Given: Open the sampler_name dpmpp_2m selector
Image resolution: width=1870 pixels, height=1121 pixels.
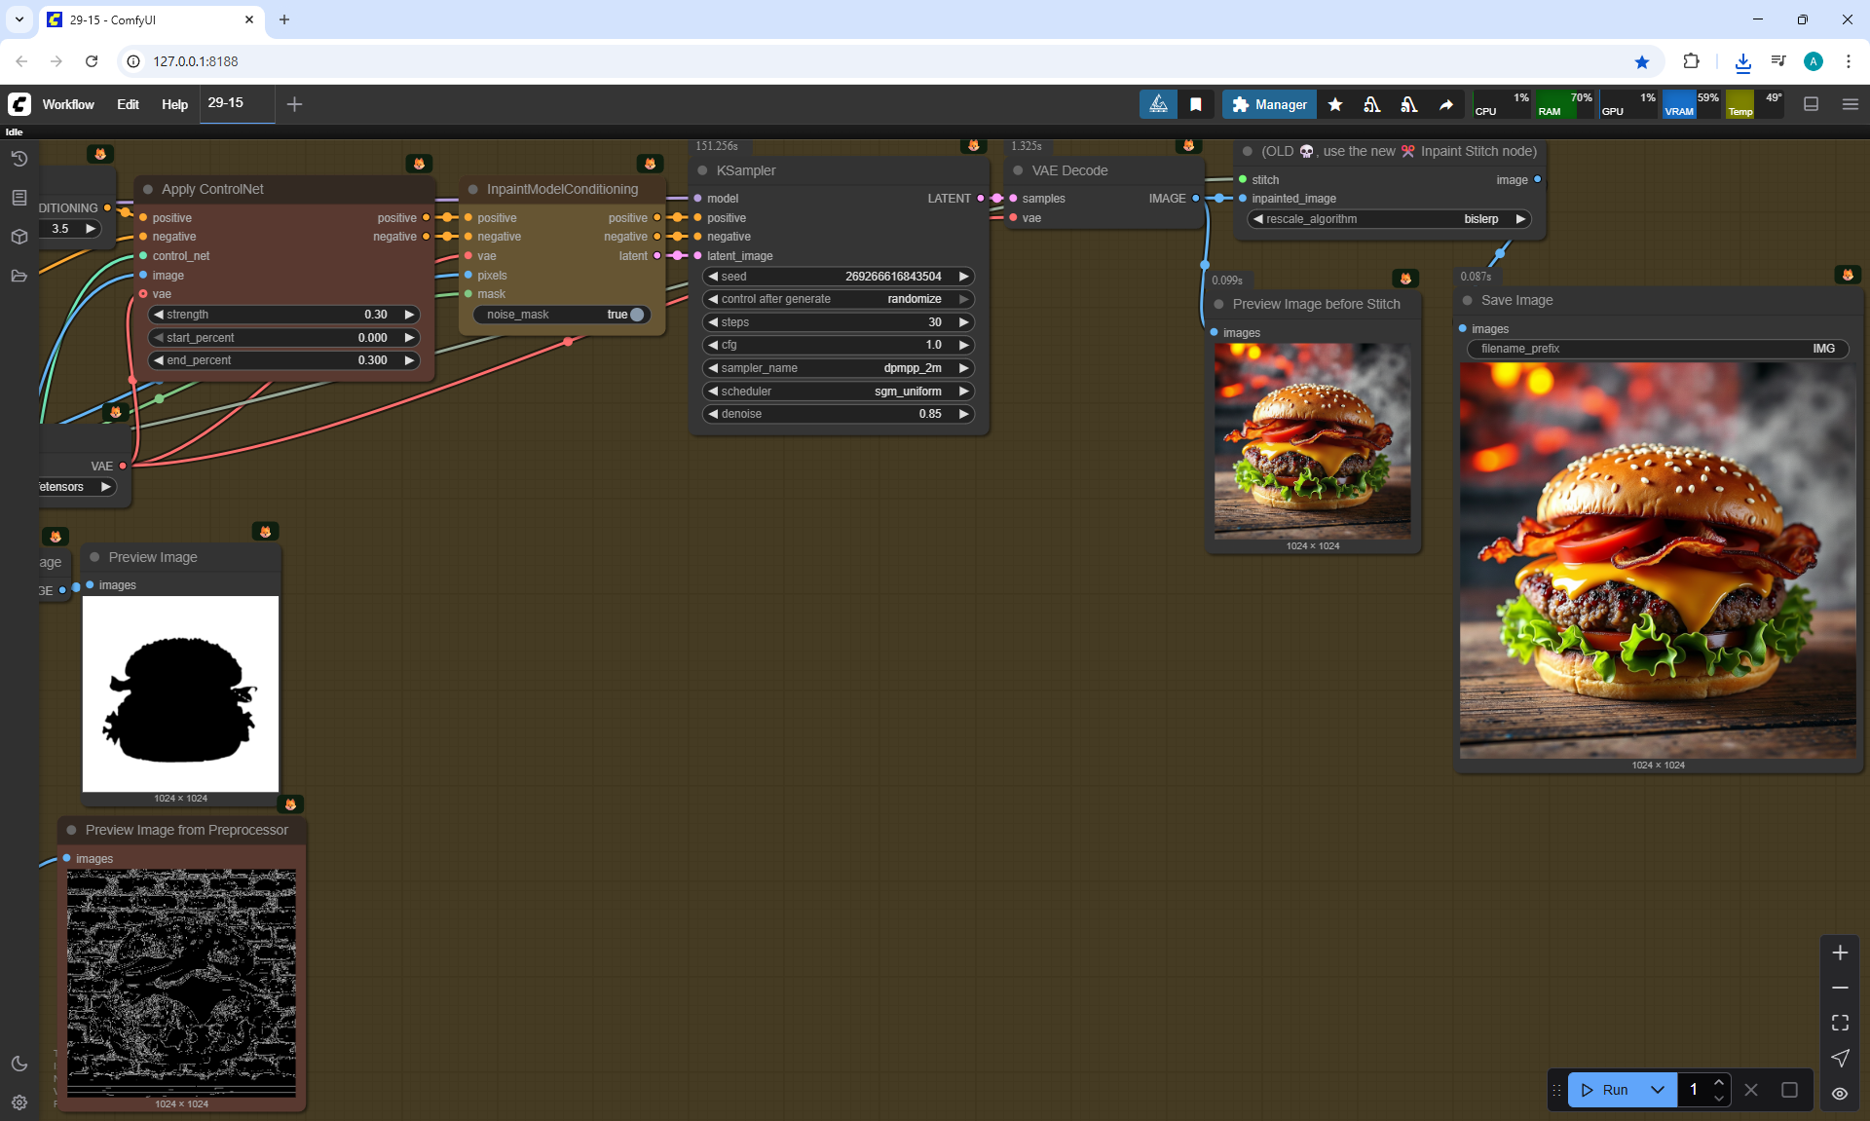Looking at the screenshot, I should pos(838,368).
